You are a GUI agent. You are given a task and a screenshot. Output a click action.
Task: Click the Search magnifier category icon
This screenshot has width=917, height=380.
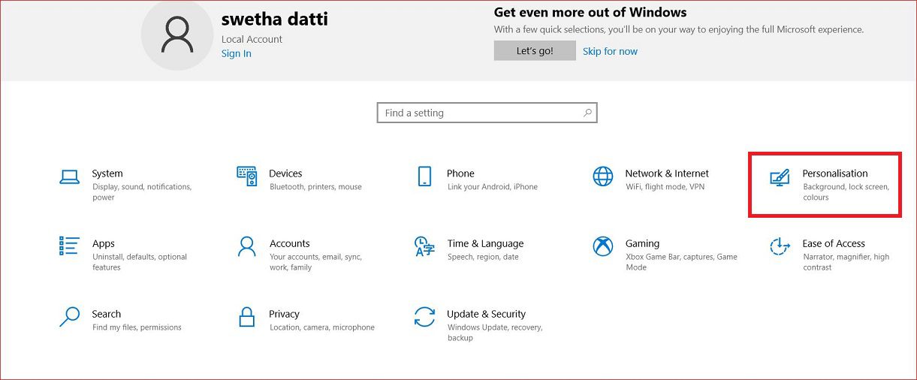click(69, 317)
